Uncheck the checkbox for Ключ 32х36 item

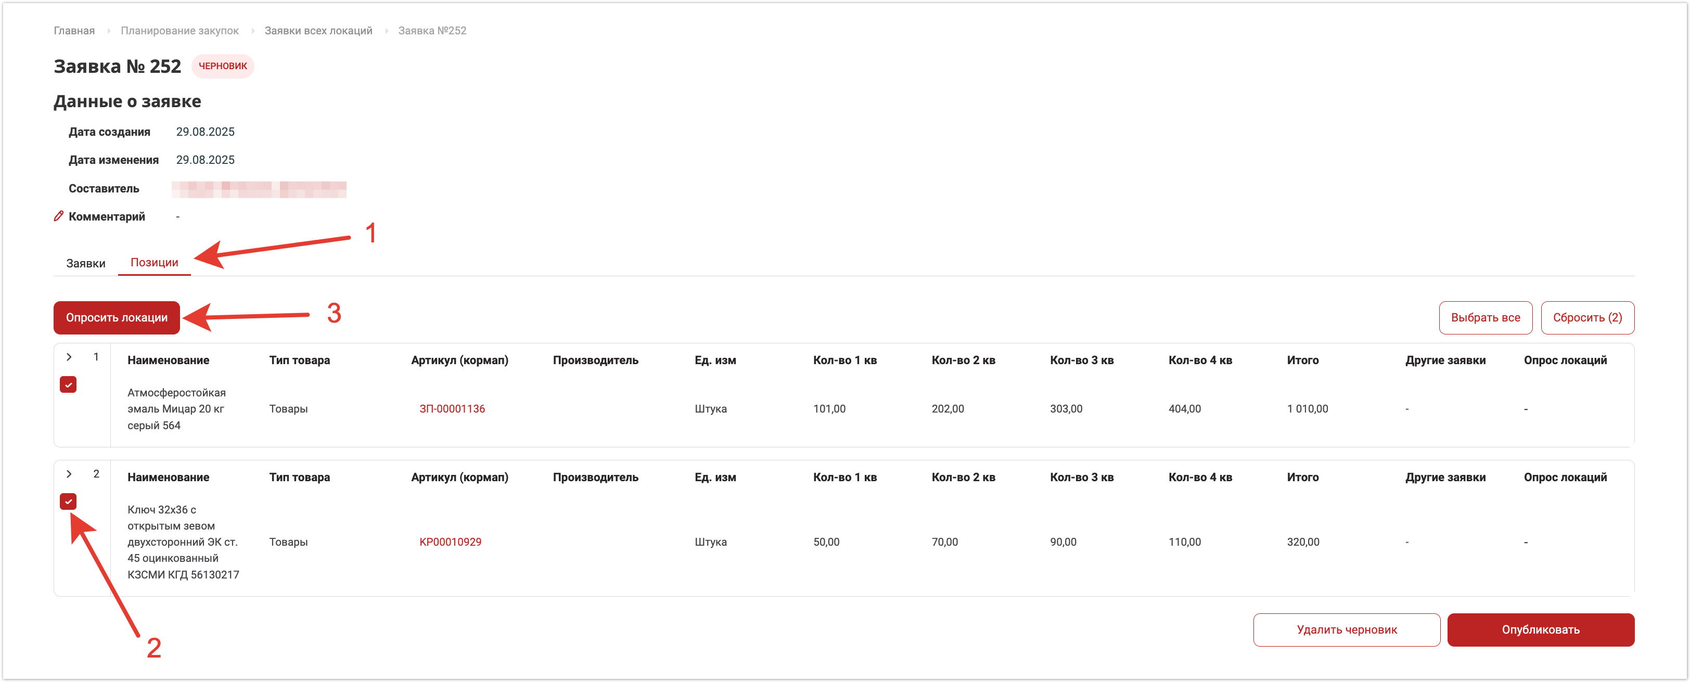tap(68, 501)
